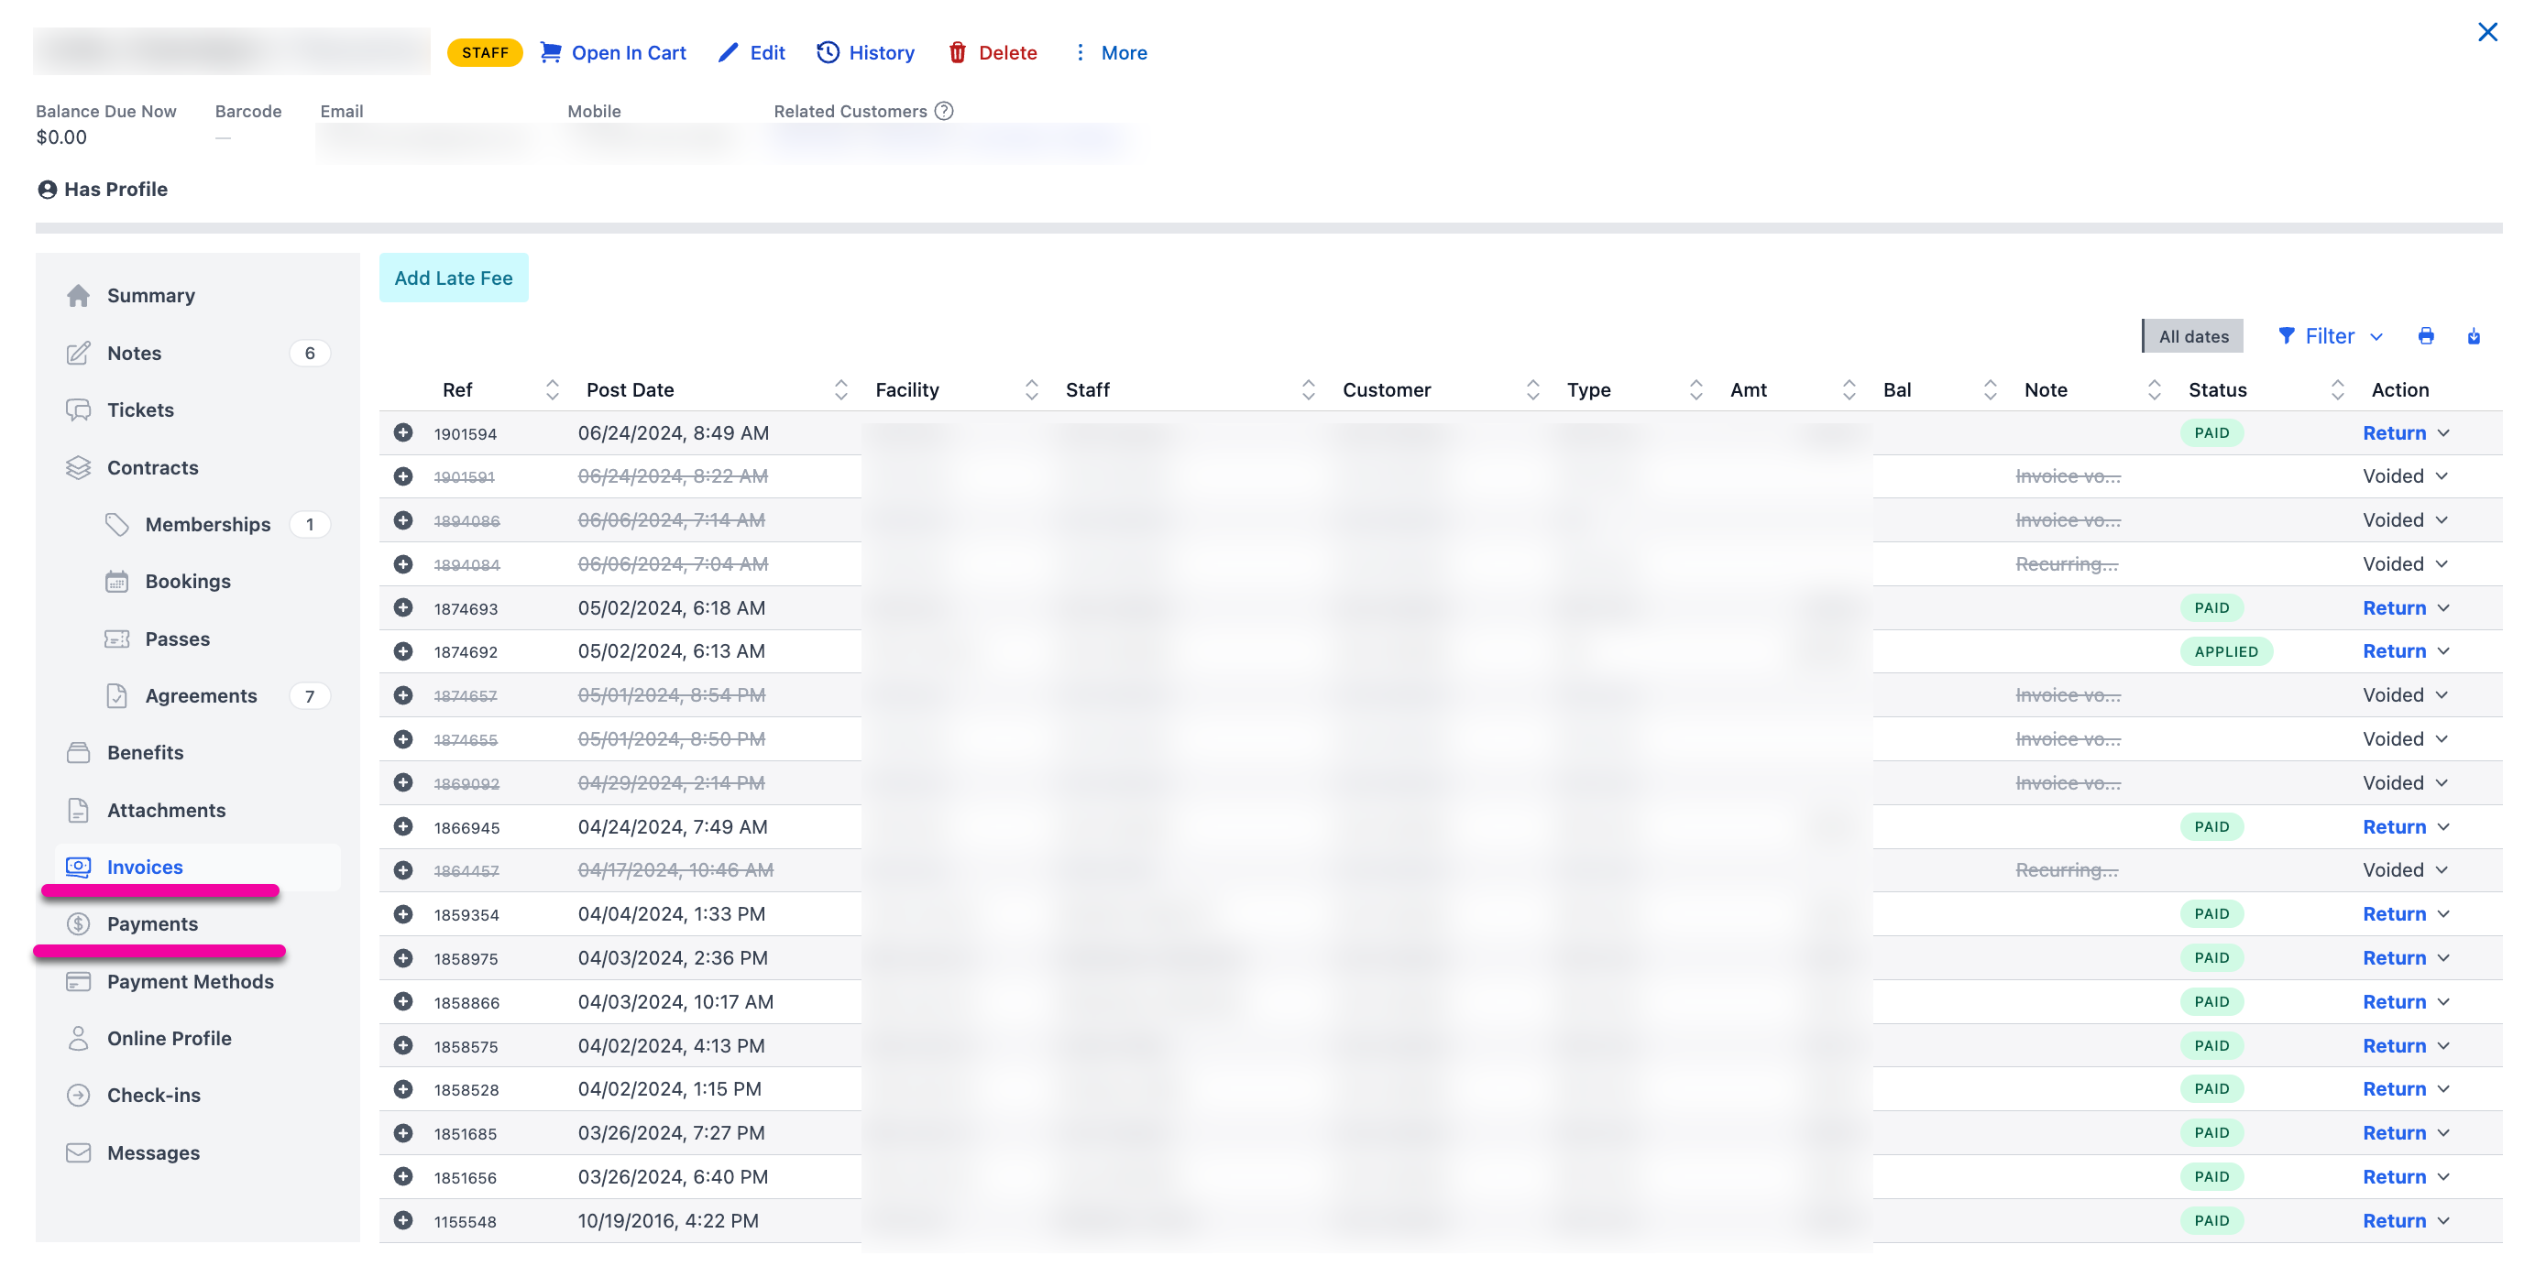Open Voided dropdown for invoice 1901591
Image resolution: width=2524 pixels, height=1277 pixels.
[x=2442, y=476]
